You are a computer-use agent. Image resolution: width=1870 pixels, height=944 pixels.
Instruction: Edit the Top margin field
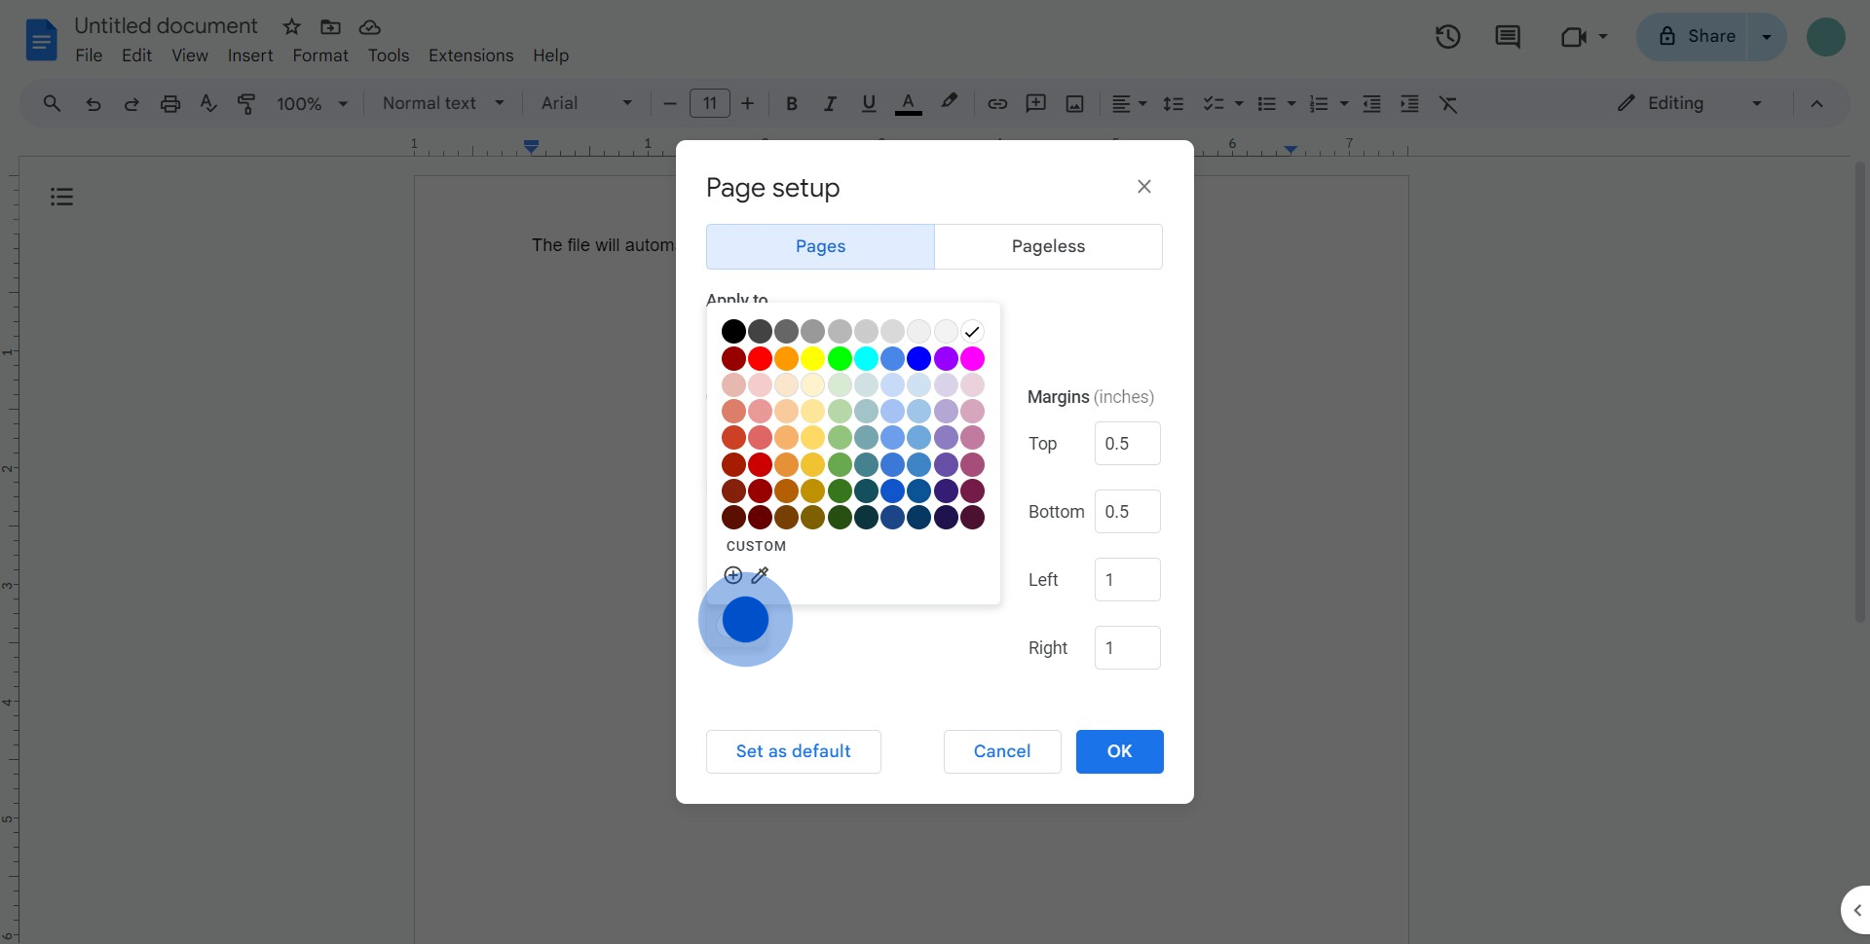click(x=1128, y=444)
